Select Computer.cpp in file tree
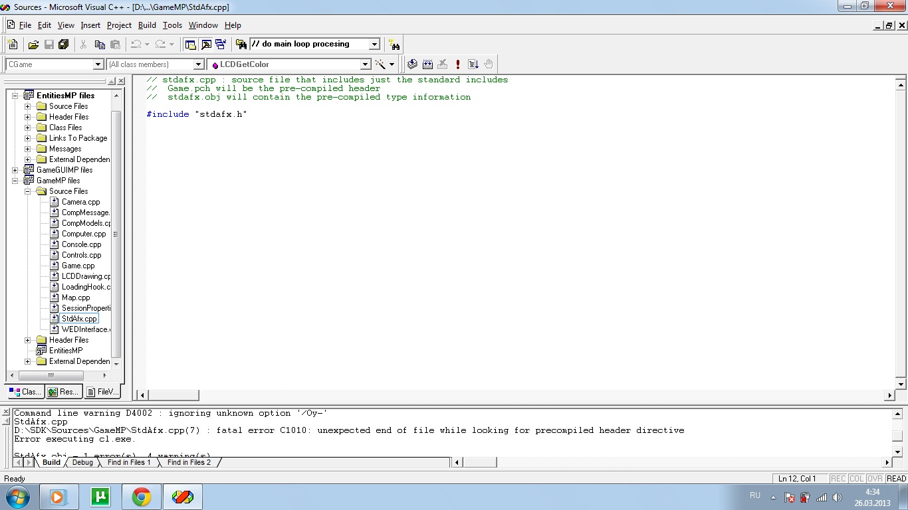Viewport: 908px width, 510px height. pos(84,234)
